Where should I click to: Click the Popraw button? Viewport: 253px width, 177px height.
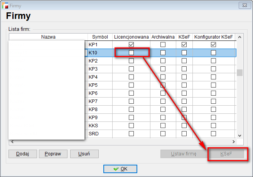(x=53, y=153)
